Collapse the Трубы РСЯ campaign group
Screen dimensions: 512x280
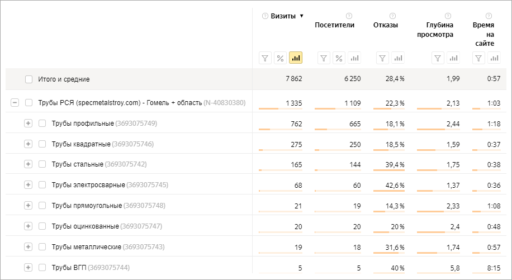coord(15,103)
